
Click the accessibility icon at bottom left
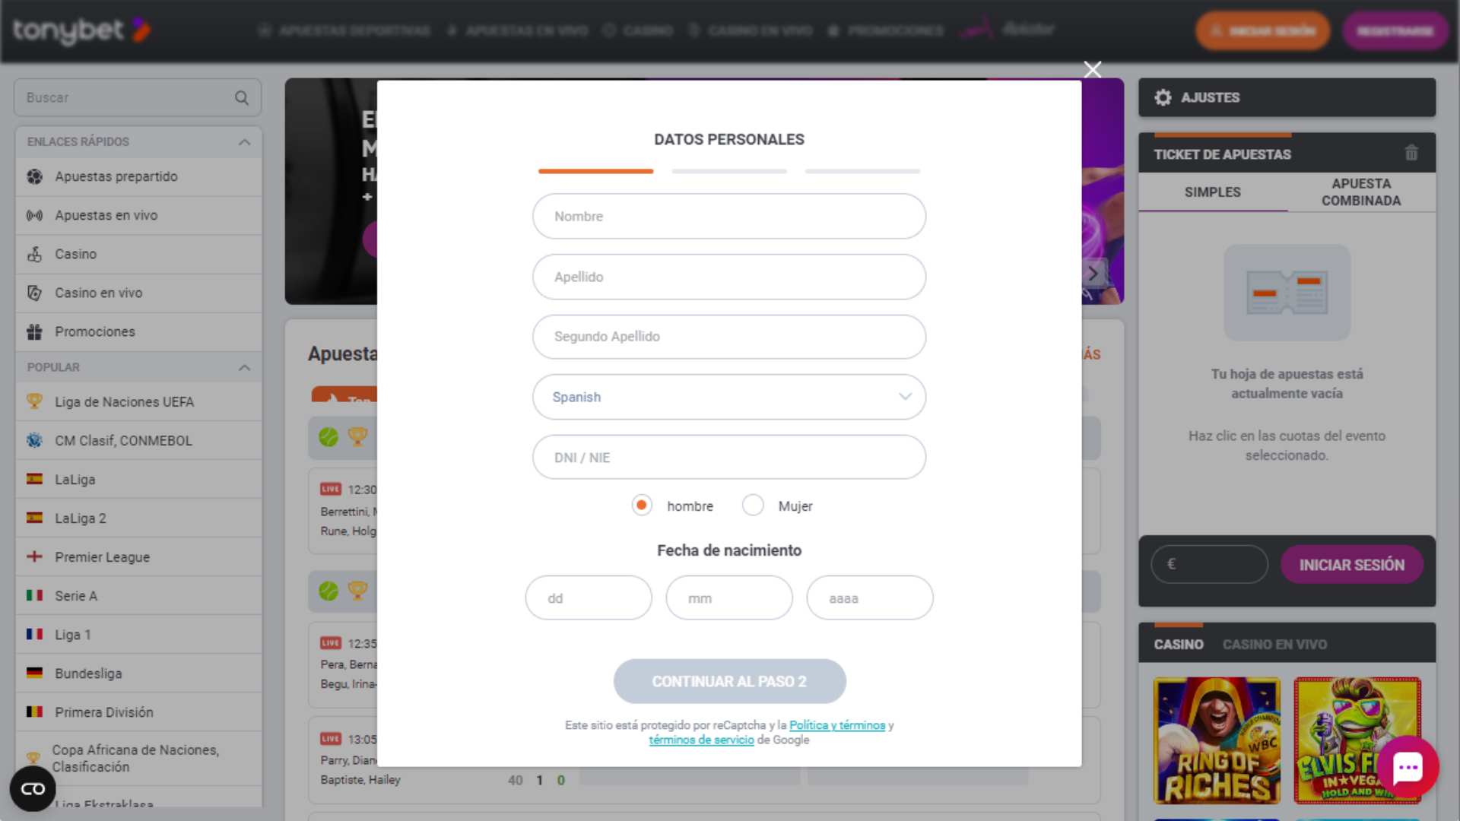[x=33, y=789]
